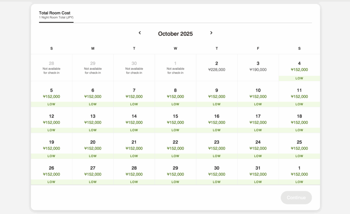Advance to next month with right chevron

pyautogui.click(x=211, y=33)
